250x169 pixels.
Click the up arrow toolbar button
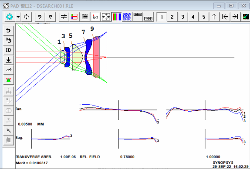coord(214,17)
